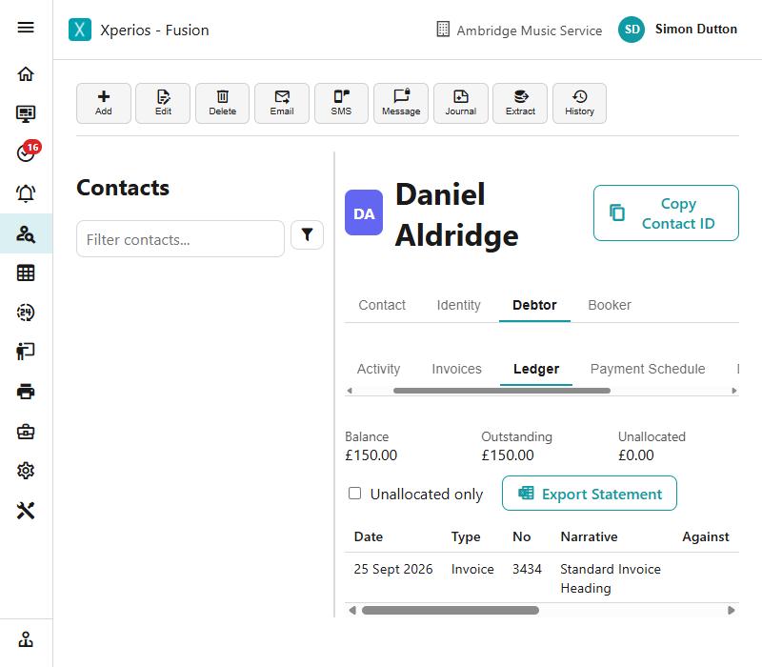Click sub-tab scrollbar right arrow
The height and width of the screenshot is (667, 762).
click(733, 391)
